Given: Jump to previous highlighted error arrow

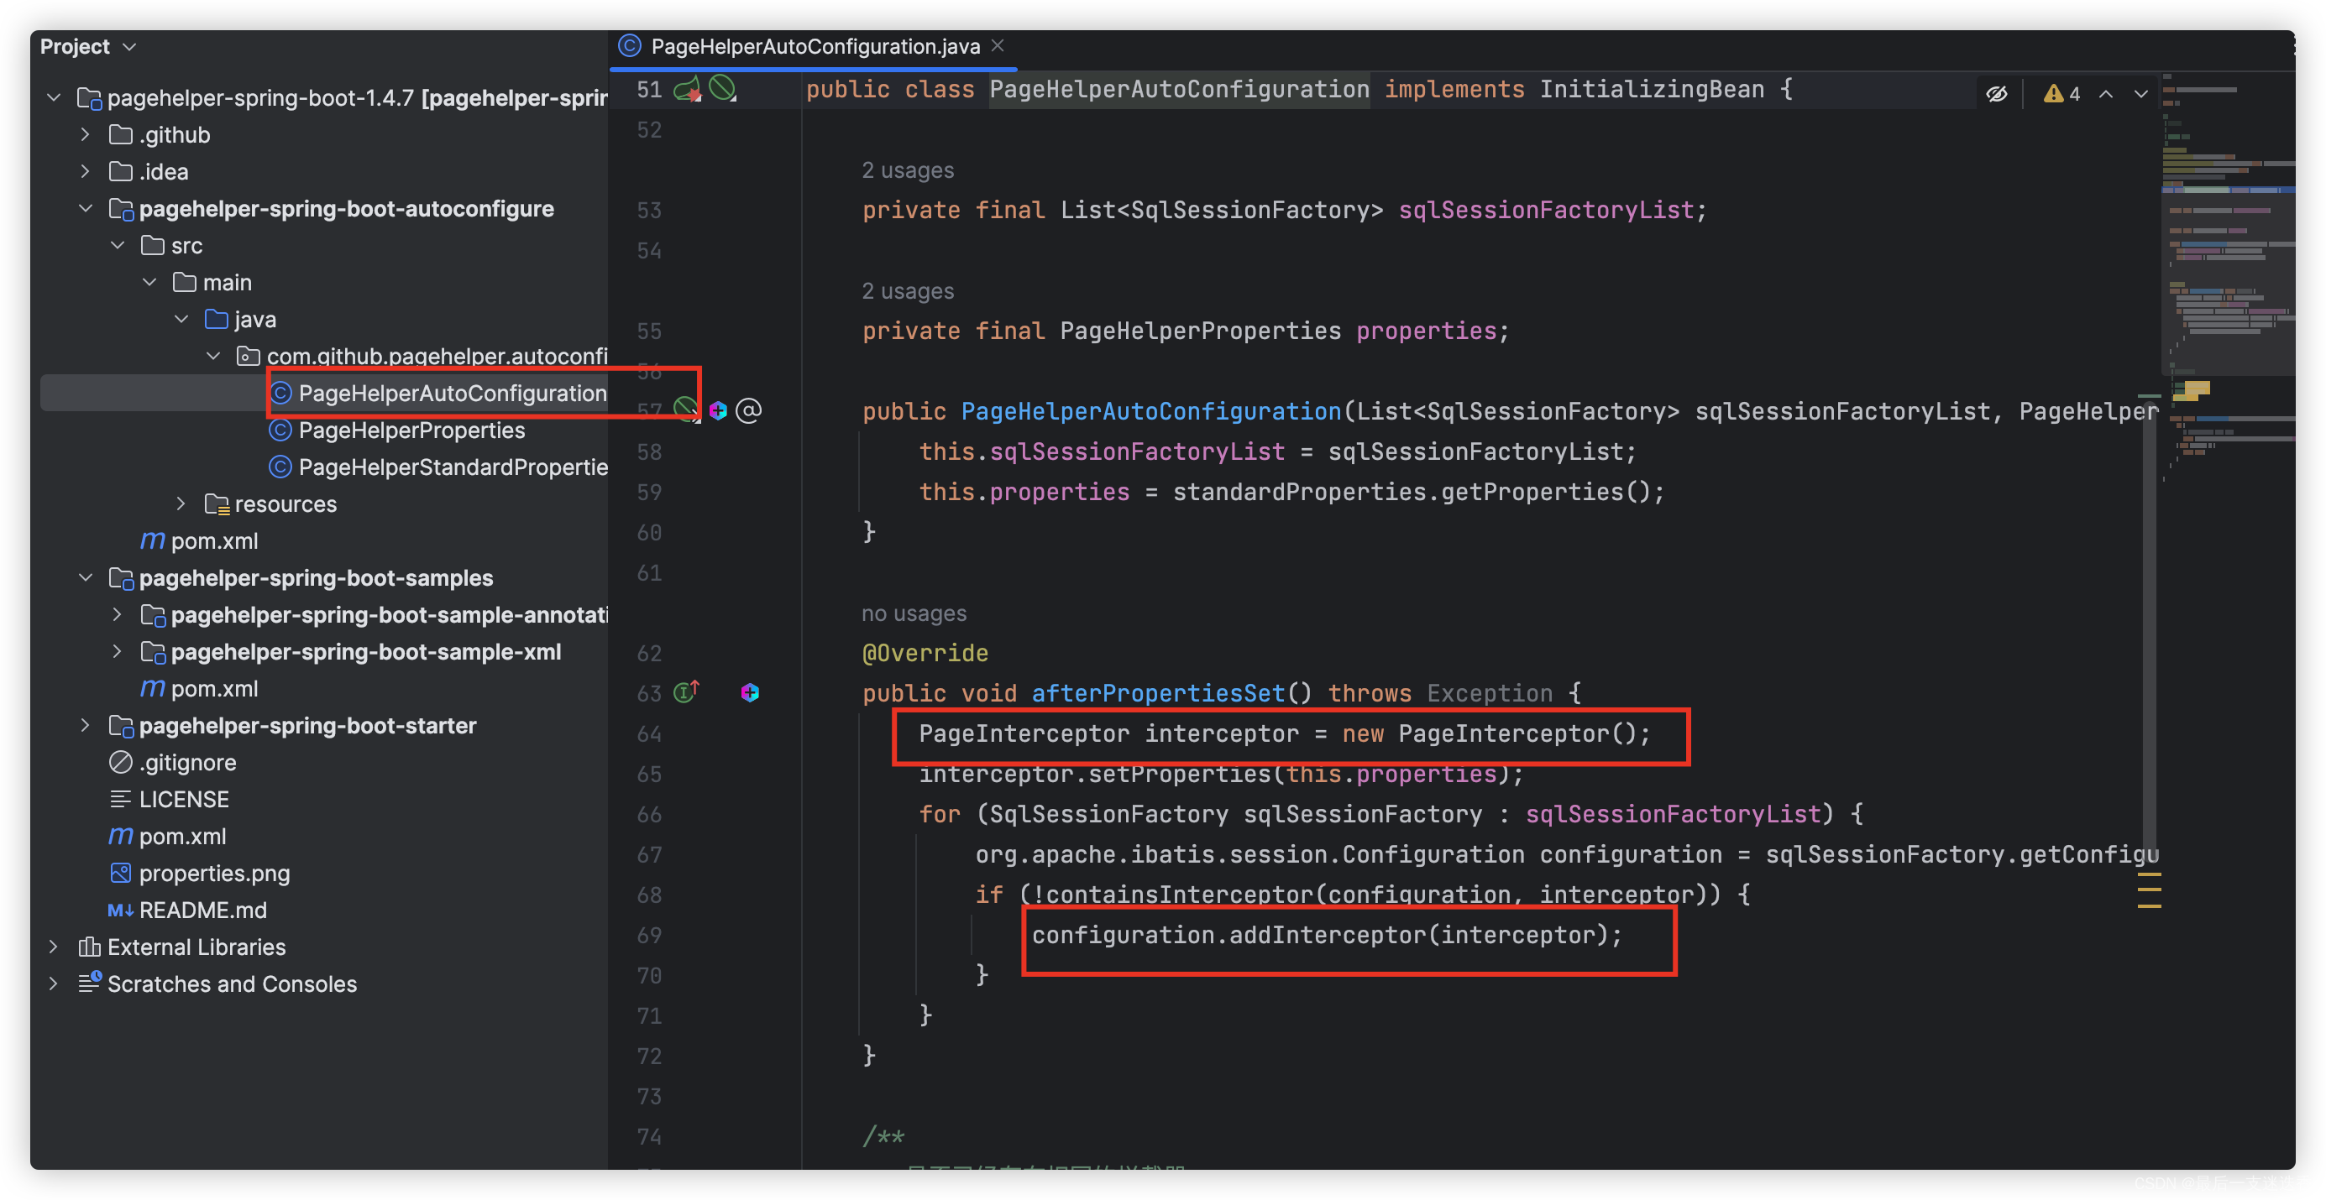Looking at the screenshot, I should 2106,94.
